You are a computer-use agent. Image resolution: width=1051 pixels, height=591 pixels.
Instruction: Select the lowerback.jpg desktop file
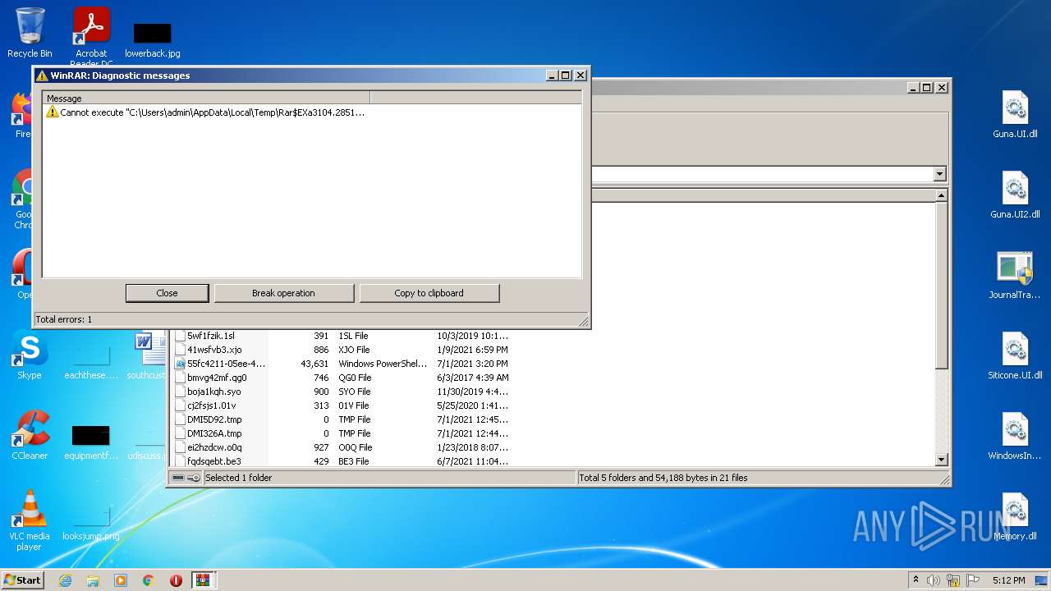point(153,39)
